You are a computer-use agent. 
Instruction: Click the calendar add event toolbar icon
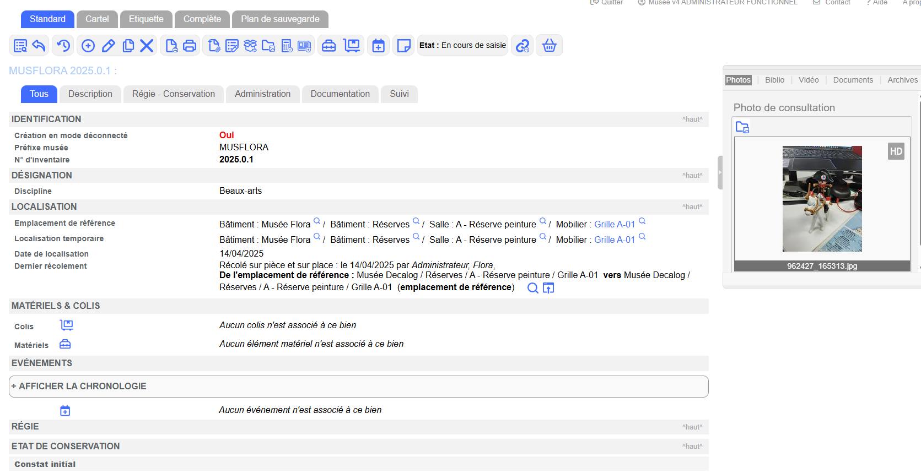[x=378, y=46]
